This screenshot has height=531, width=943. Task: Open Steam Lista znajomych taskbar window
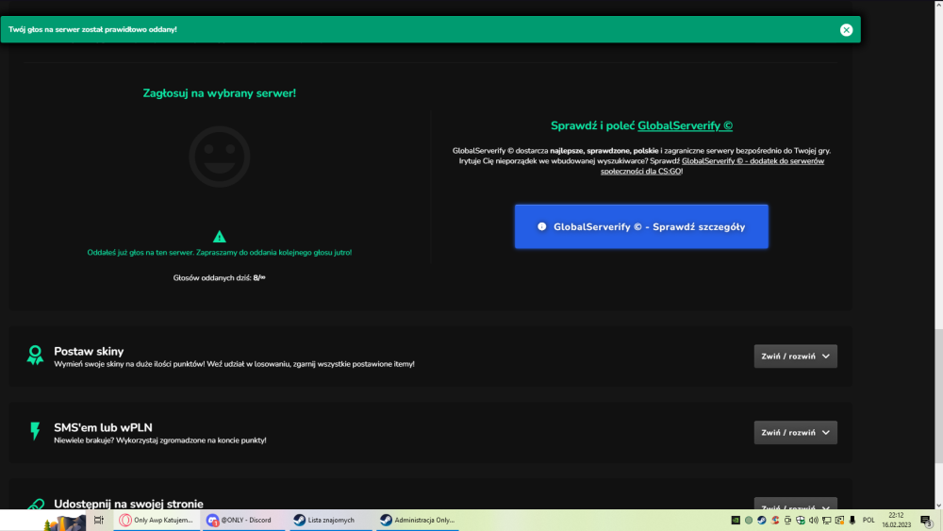pyautogui.click(x=329, y=521)
